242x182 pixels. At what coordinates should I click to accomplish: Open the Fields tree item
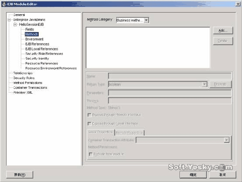click(30, 30)
